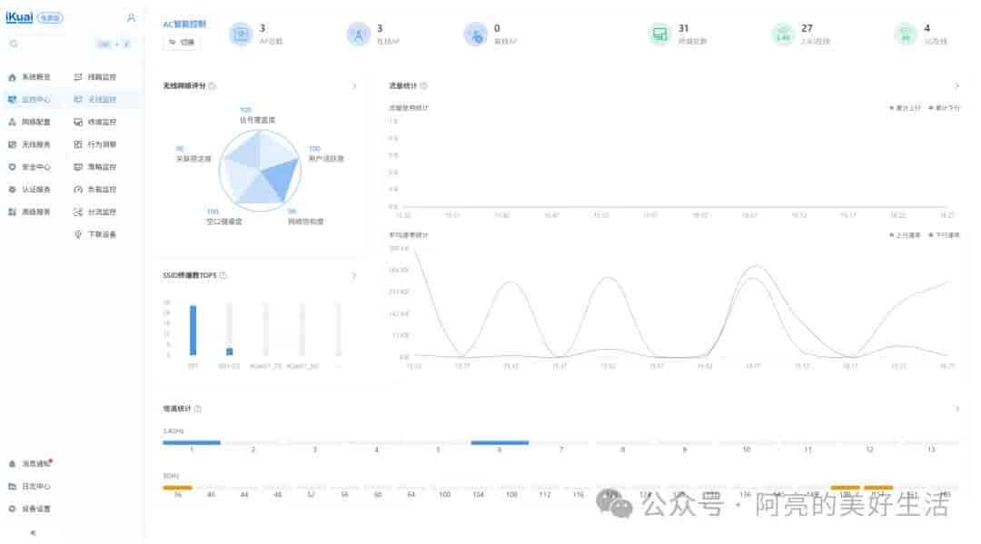This screenshot has height=544, width=981.
Task: Open 日志中心 log center
Action: [30, 487]
